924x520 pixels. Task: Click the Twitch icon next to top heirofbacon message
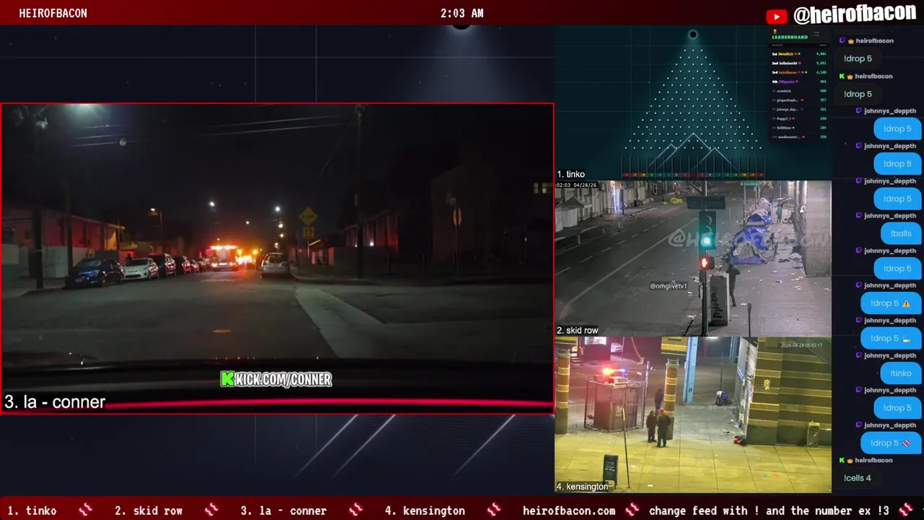[x=842, y=41]
